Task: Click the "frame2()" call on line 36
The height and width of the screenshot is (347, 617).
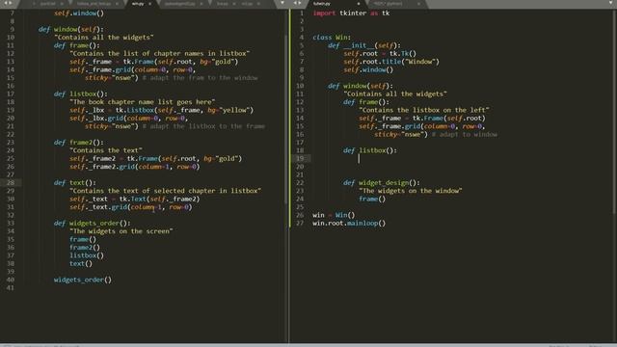Action: point(85,248)
